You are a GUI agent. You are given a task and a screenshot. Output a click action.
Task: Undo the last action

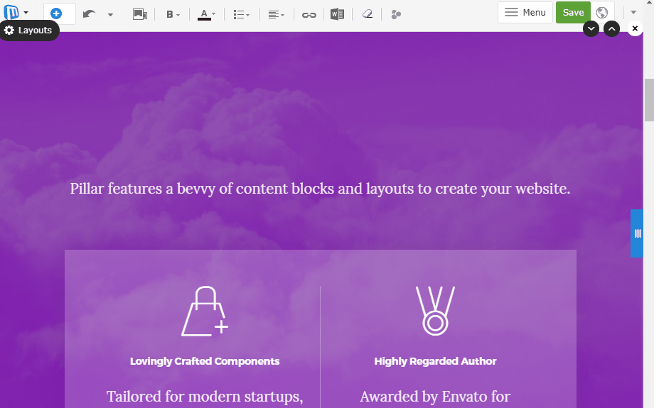[x=89, y=14]
